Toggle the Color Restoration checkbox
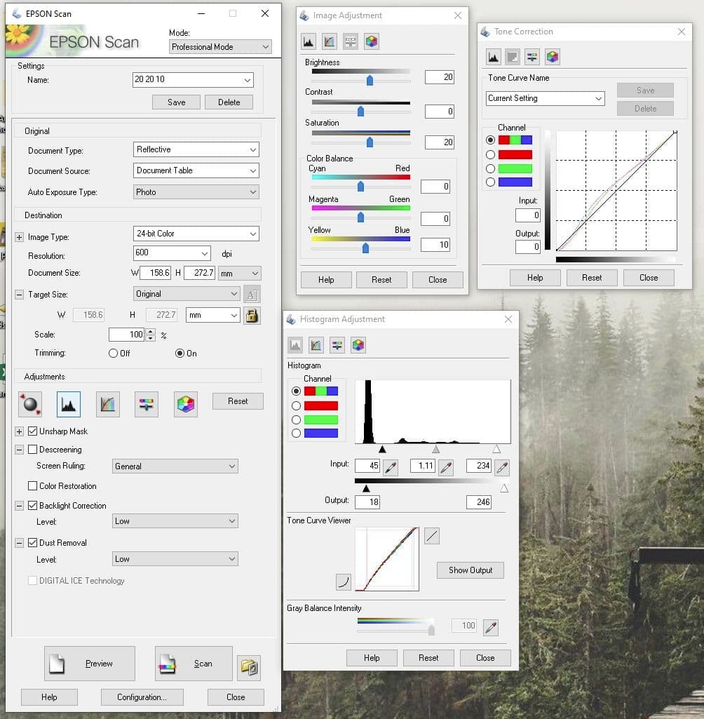704x719 pixels. click(32, 486)
